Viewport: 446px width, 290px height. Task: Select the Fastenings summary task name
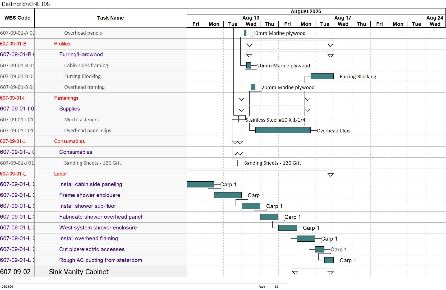click(x=66, y=98)
